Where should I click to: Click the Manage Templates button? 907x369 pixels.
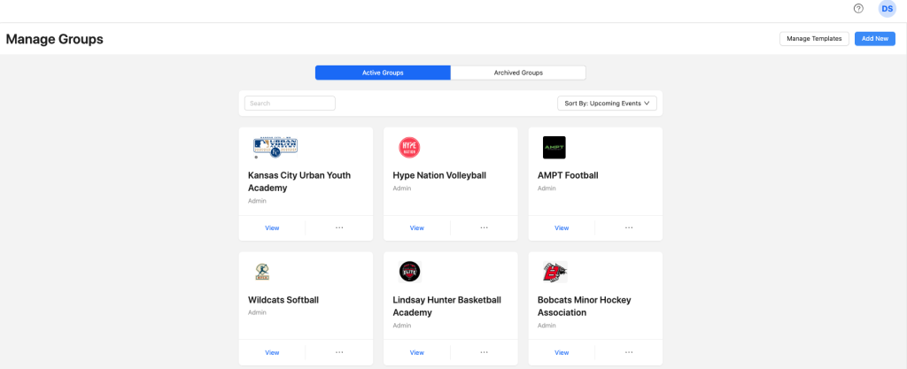pos(814,39)
